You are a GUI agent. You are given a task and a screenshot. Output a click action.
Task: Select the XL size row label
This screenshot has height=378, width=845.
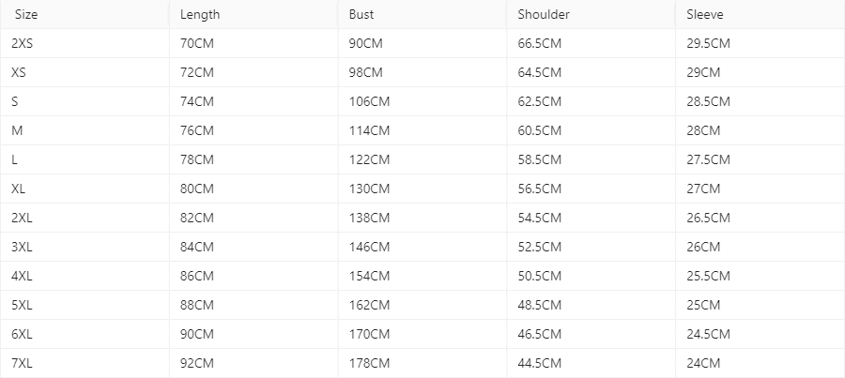click(19, 189)
